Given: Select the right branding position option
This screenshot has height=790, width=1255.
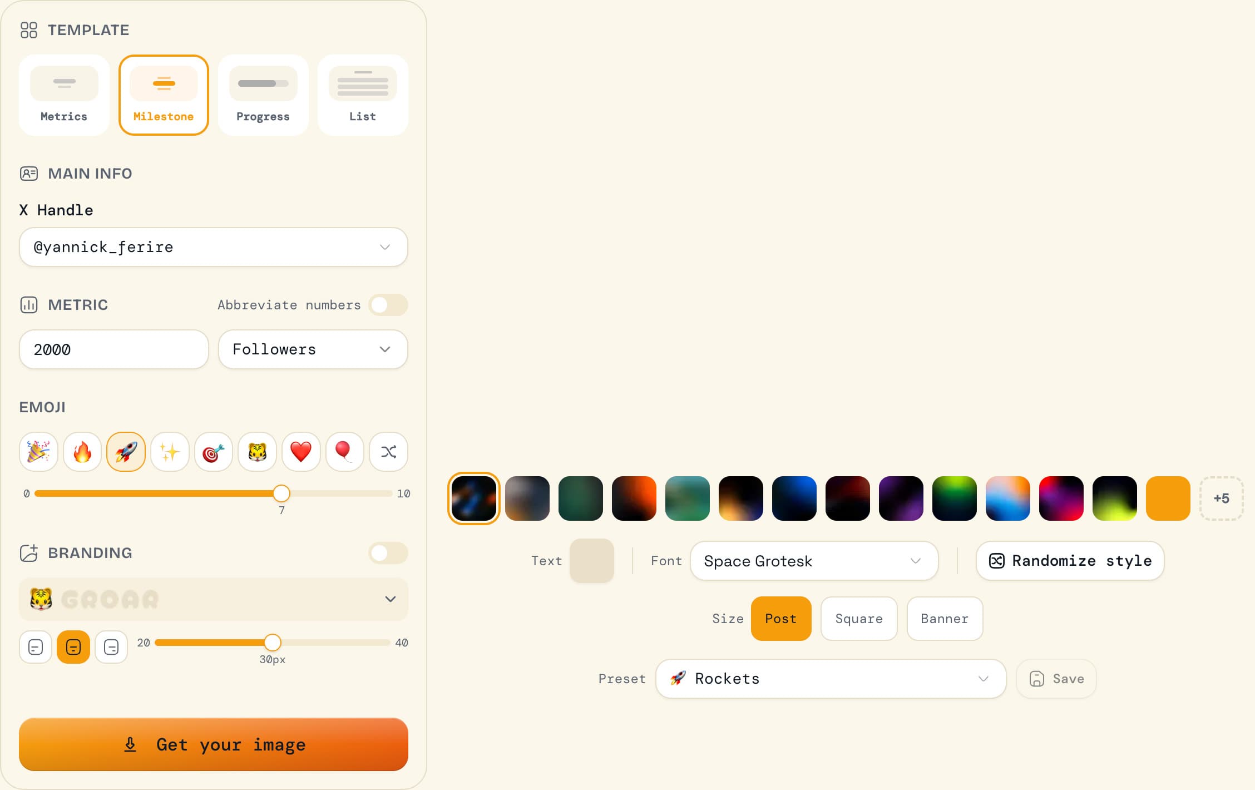Looking at the screenshot, I should click(111, 646).
